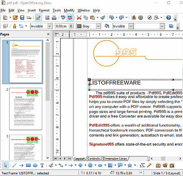183x176 pixels.
Task: Choose the Select arrow tool
Action: tap(5, 165)
